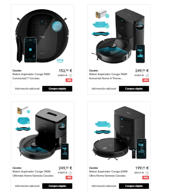Click Compra rápida for Conga 7490 Immortal
This screenshot has height=193, width=169.
[x=134, y=89]
